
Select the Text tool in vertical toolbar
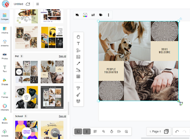pyautogui.click(x=78, y=43)
